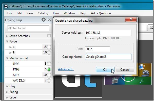Collapse the Media Format section
The image size is (154, 101).
tap(7, 58)
